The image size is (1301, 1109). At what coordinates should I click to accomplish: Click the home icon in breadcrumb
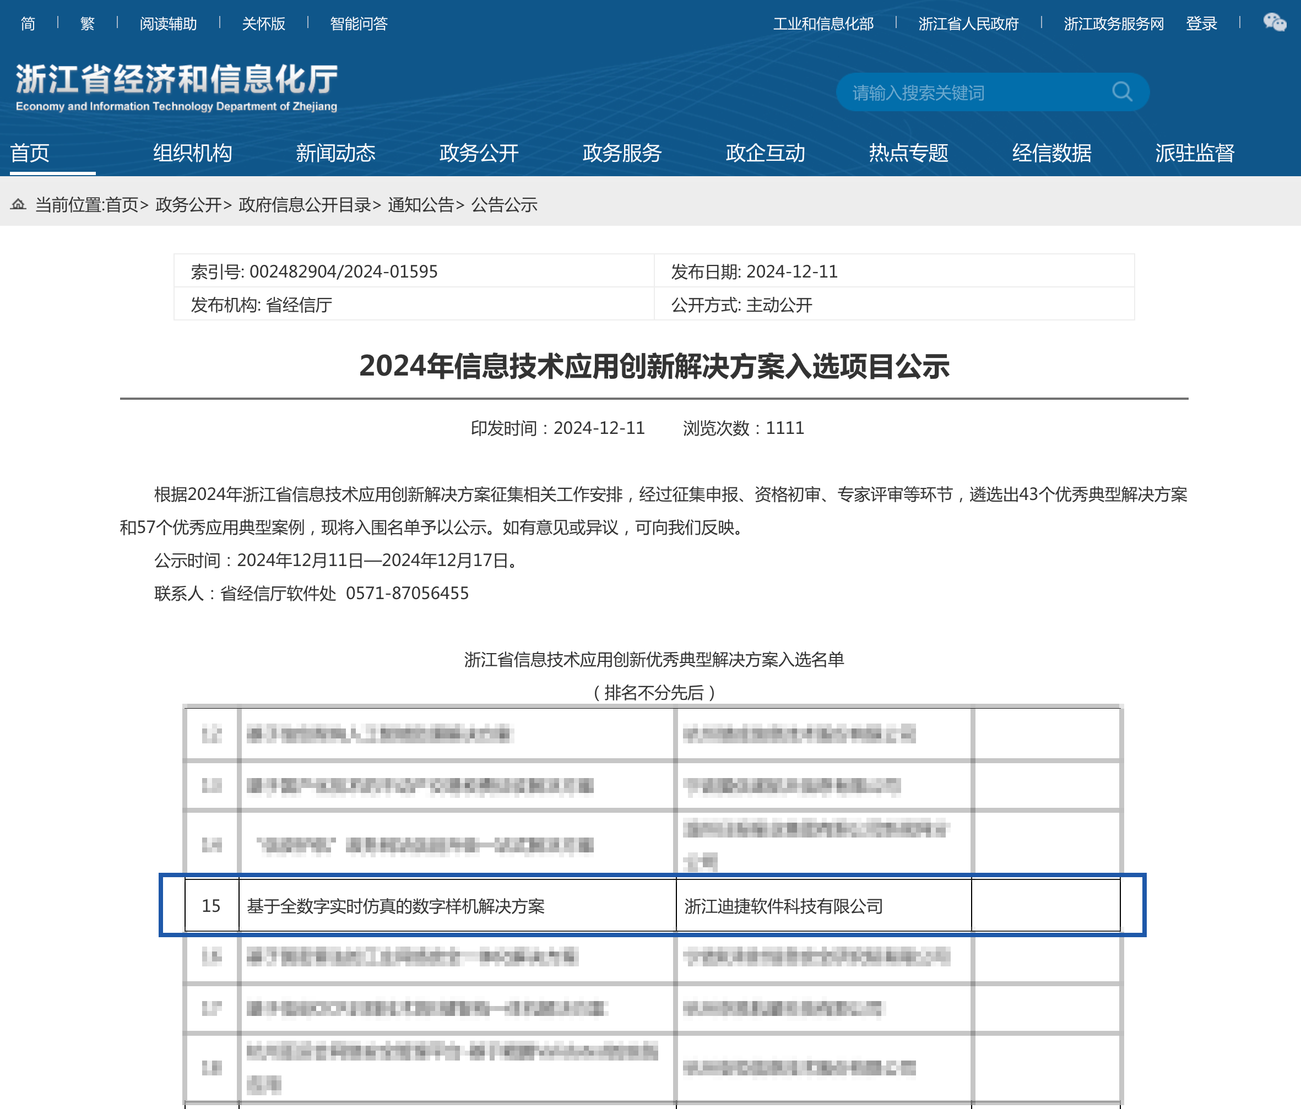point(18,204)
